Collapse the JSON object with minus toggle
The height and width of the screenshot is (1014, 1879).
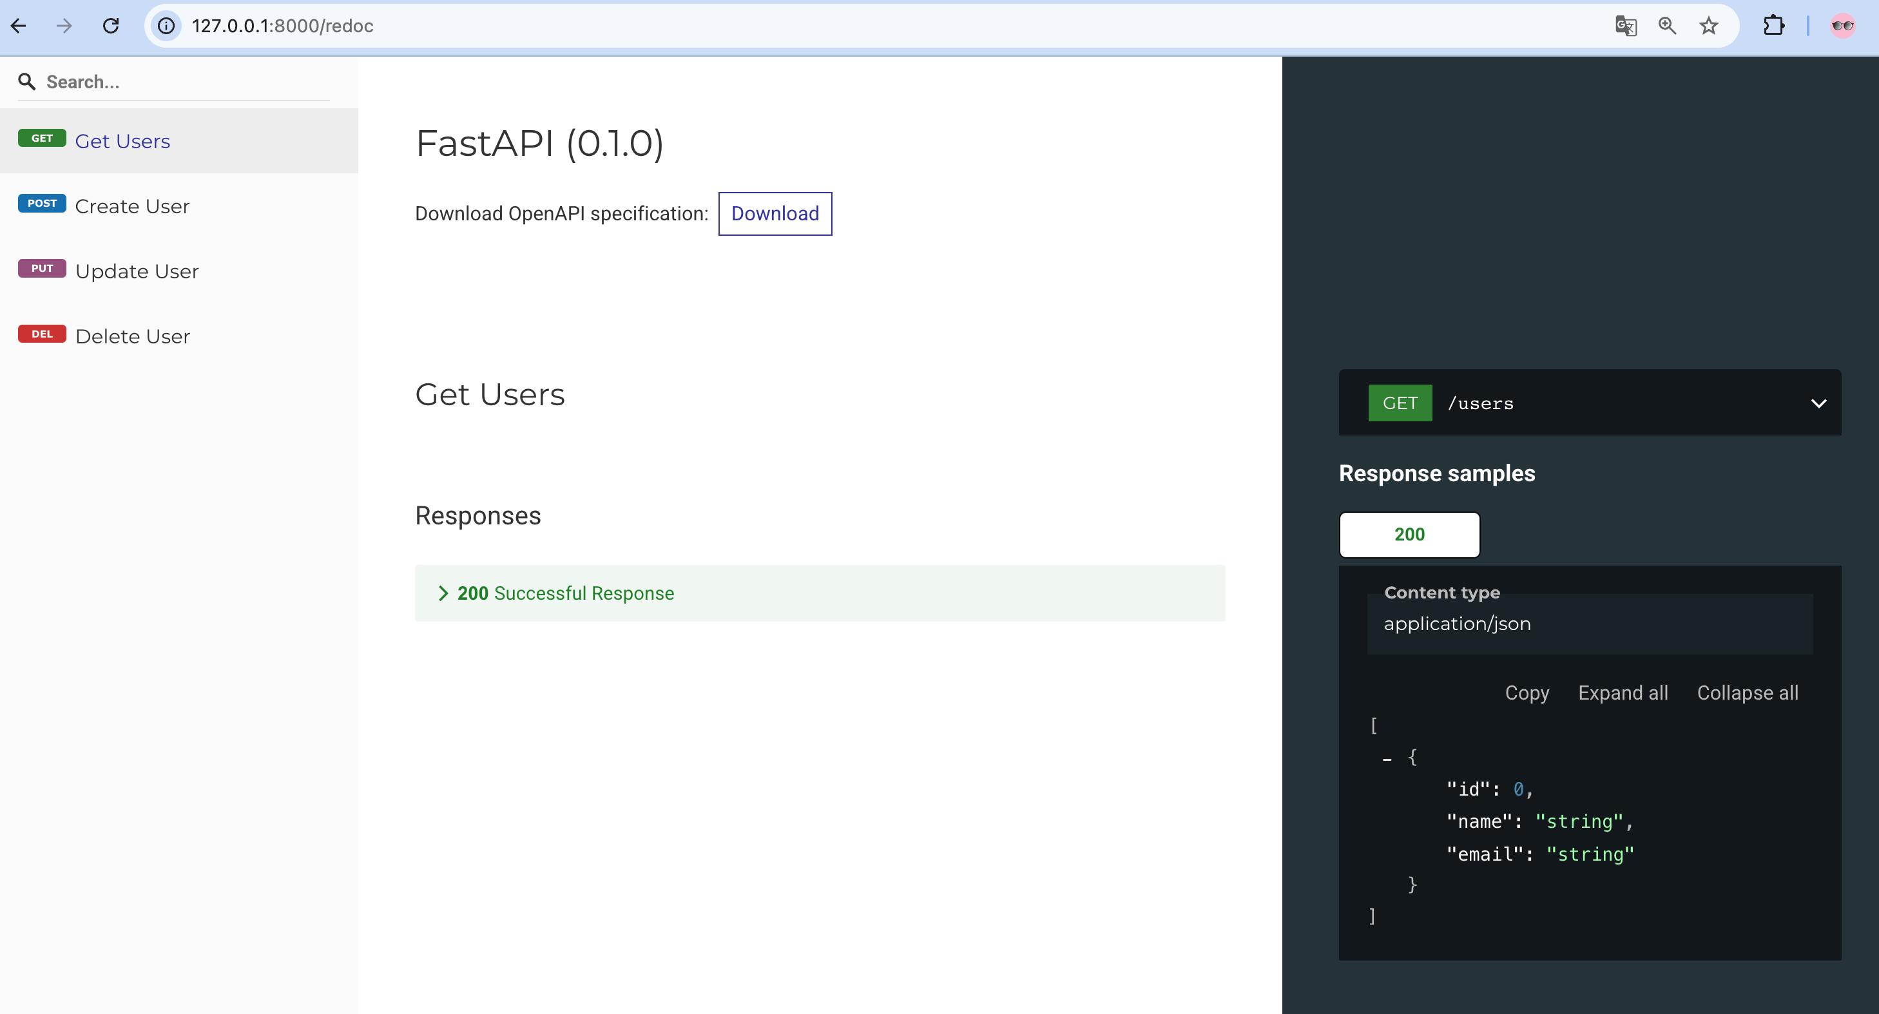point(1387,759)
